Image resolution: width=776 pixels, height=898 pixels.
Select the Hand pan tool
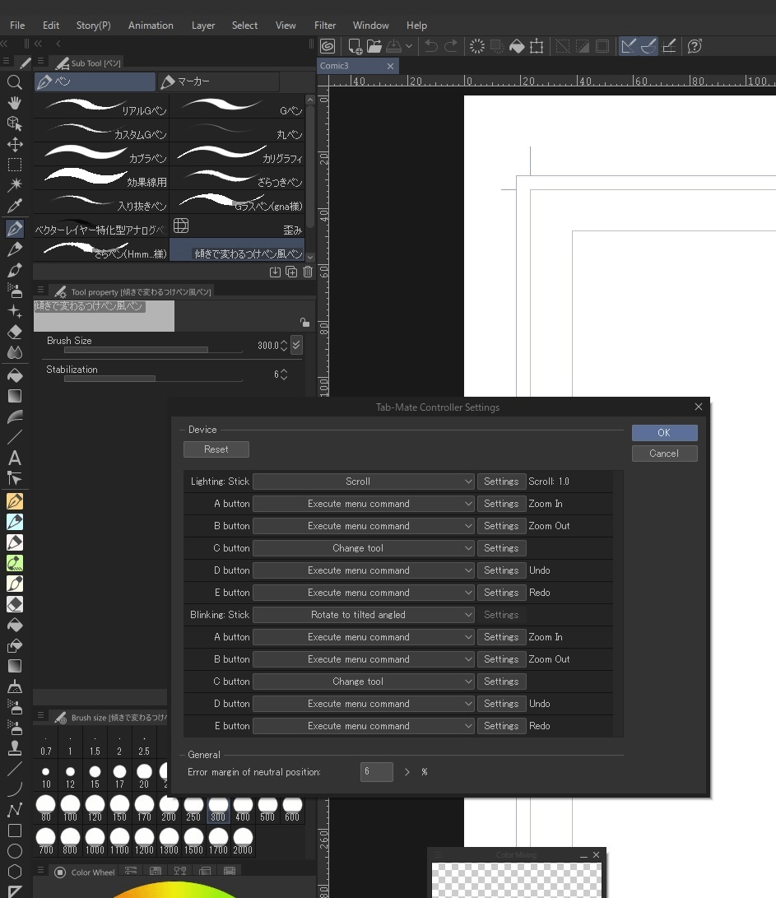coord(13,103)
